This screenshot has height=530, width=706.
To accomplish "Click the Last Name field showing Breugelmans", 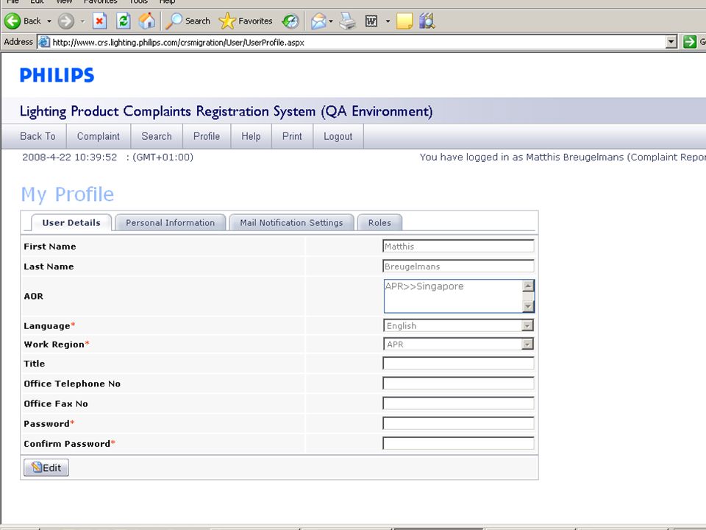I will tap(458, 266).
